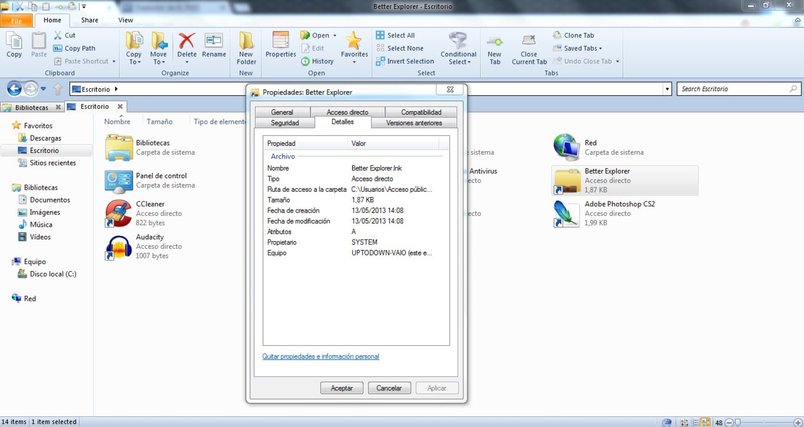804x427 pixels.
Task: Click Quitar propiedades e información personal link
Action: point(321,357)
